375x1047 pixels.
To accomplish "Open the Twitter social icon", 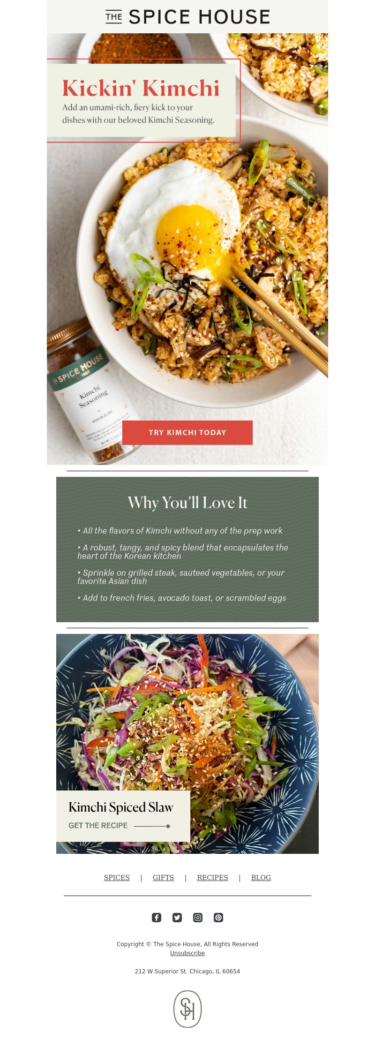I will (x=177, y=918).
